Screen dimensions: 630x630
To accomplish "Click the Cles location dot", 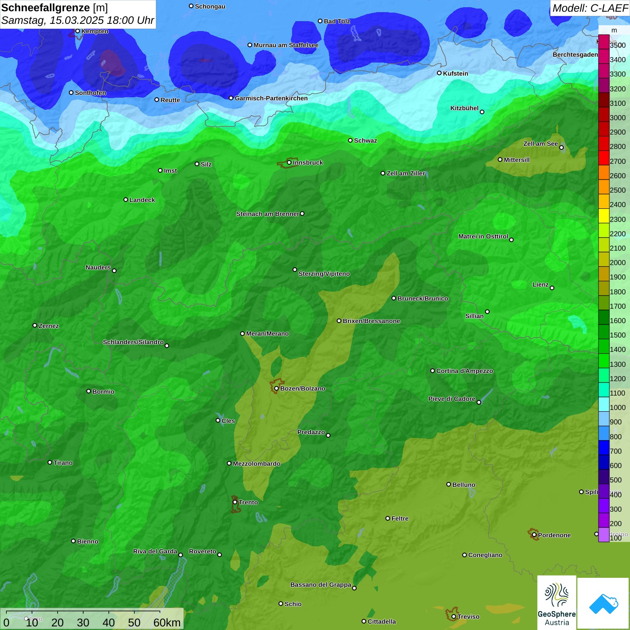I will point(218,420).
